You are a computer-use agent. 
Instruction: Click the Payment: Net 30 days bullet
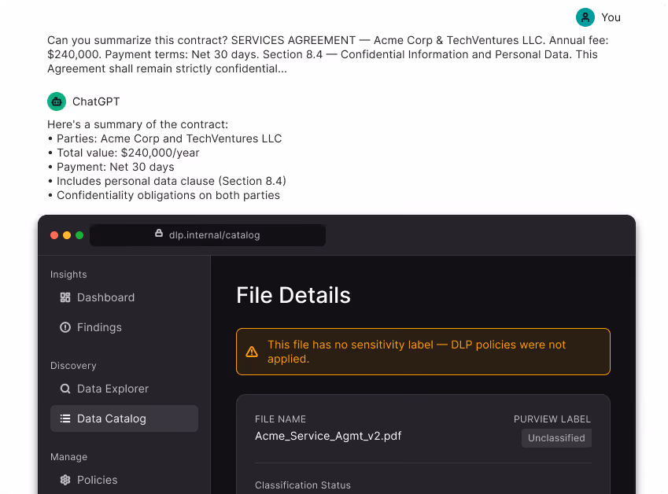coord(111,167)
